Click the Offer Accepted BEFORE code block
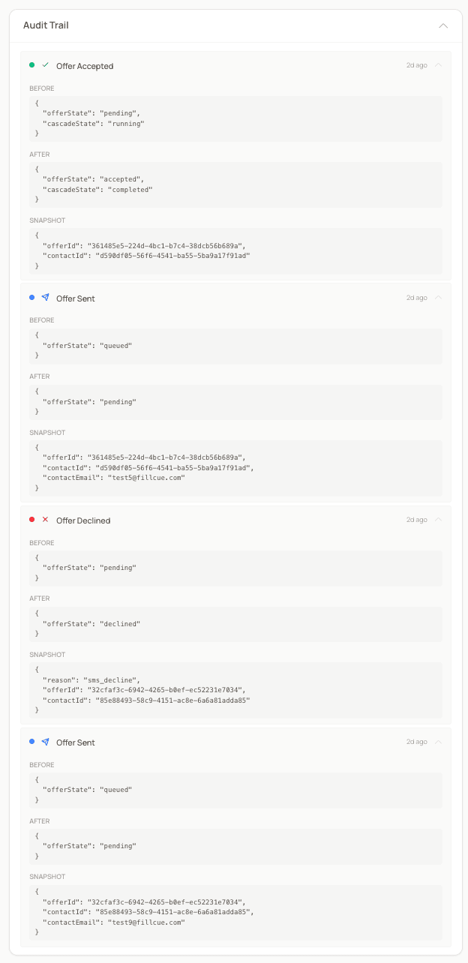 point(235,118)
